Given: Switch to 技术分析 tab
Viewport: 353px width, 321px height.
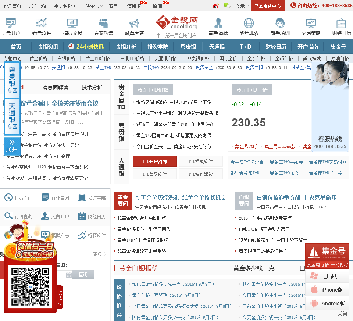Looking at the screenshot, I should 92,88.
